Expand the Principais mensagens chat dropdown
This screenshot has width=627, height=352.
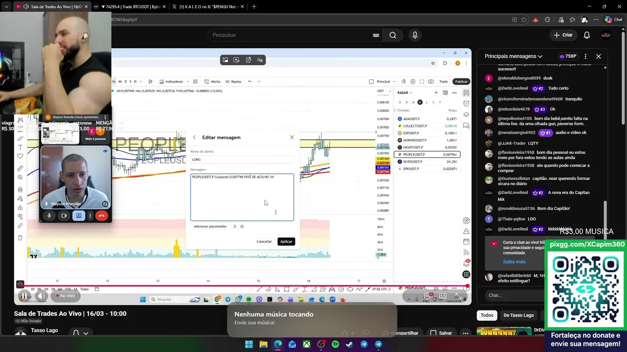pyautogui.click(x=514, y=56)
